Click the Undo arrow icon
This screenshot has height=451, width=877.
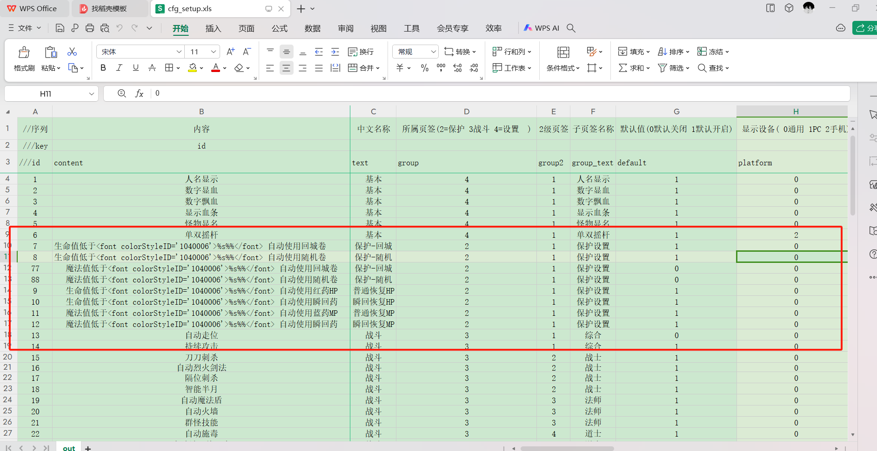(x=120, y=28)
